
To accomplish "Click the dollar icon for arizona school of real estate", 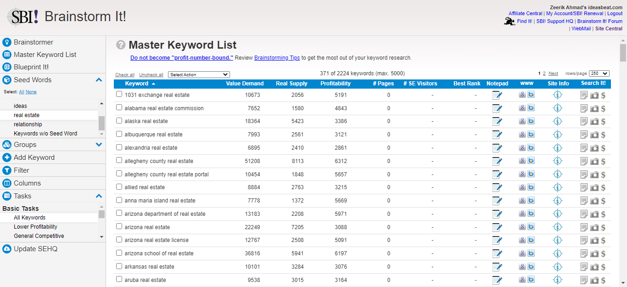I will click(603, 253).
